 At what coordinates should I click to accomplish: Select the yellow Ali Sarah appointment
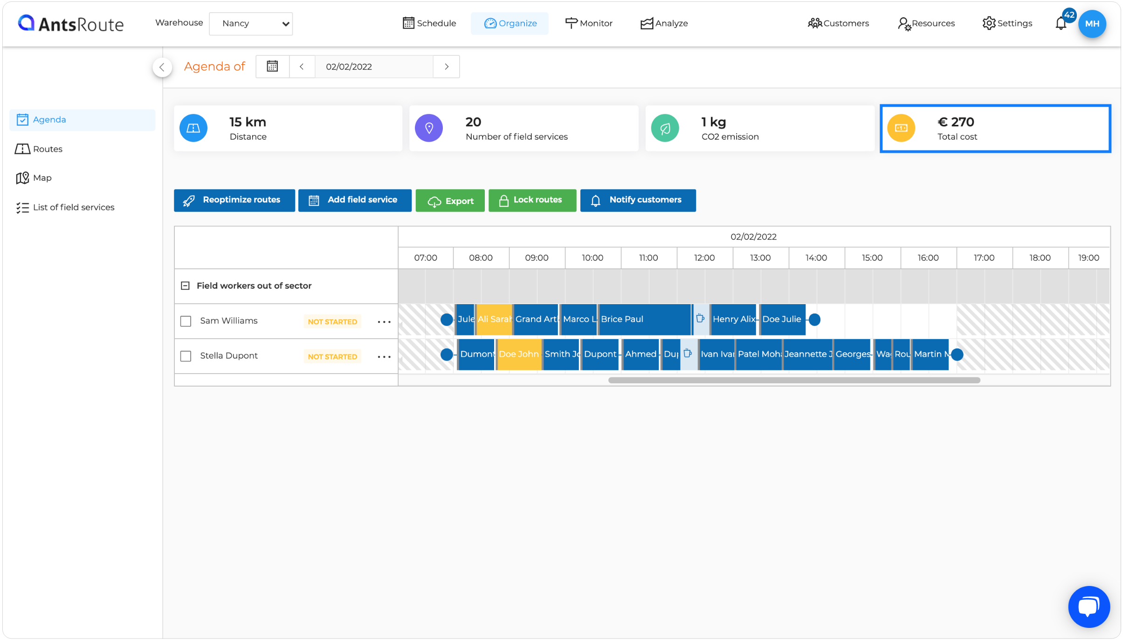pos(494,320)
